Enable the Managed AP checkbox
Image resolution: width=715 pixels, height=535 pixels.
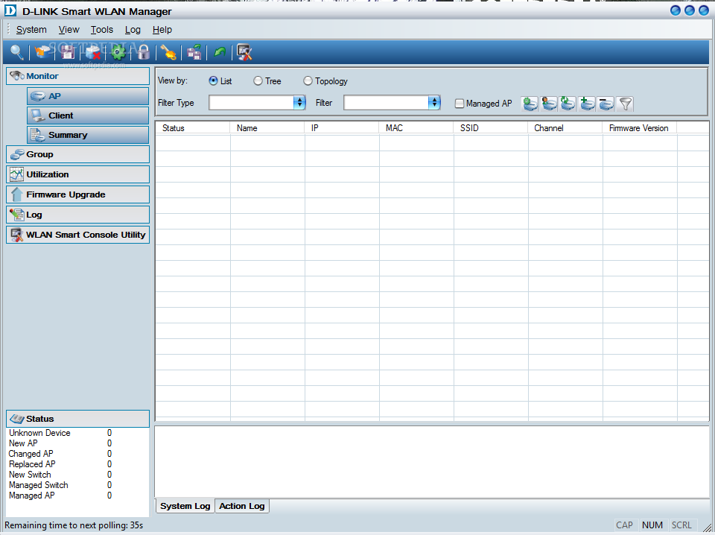point(460,104)
